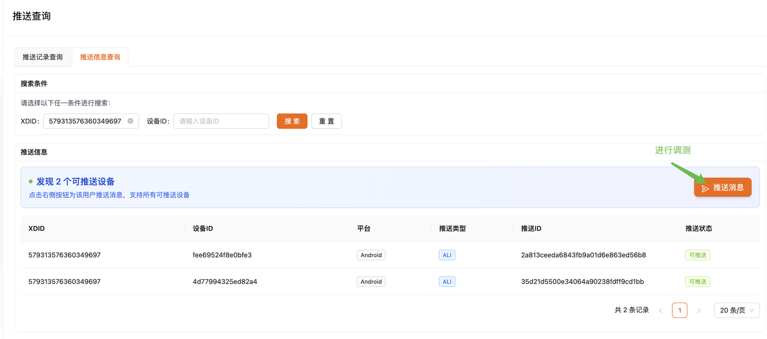Click the Android tag in first row
Viewport: 767px width, 339px height.
371,255
